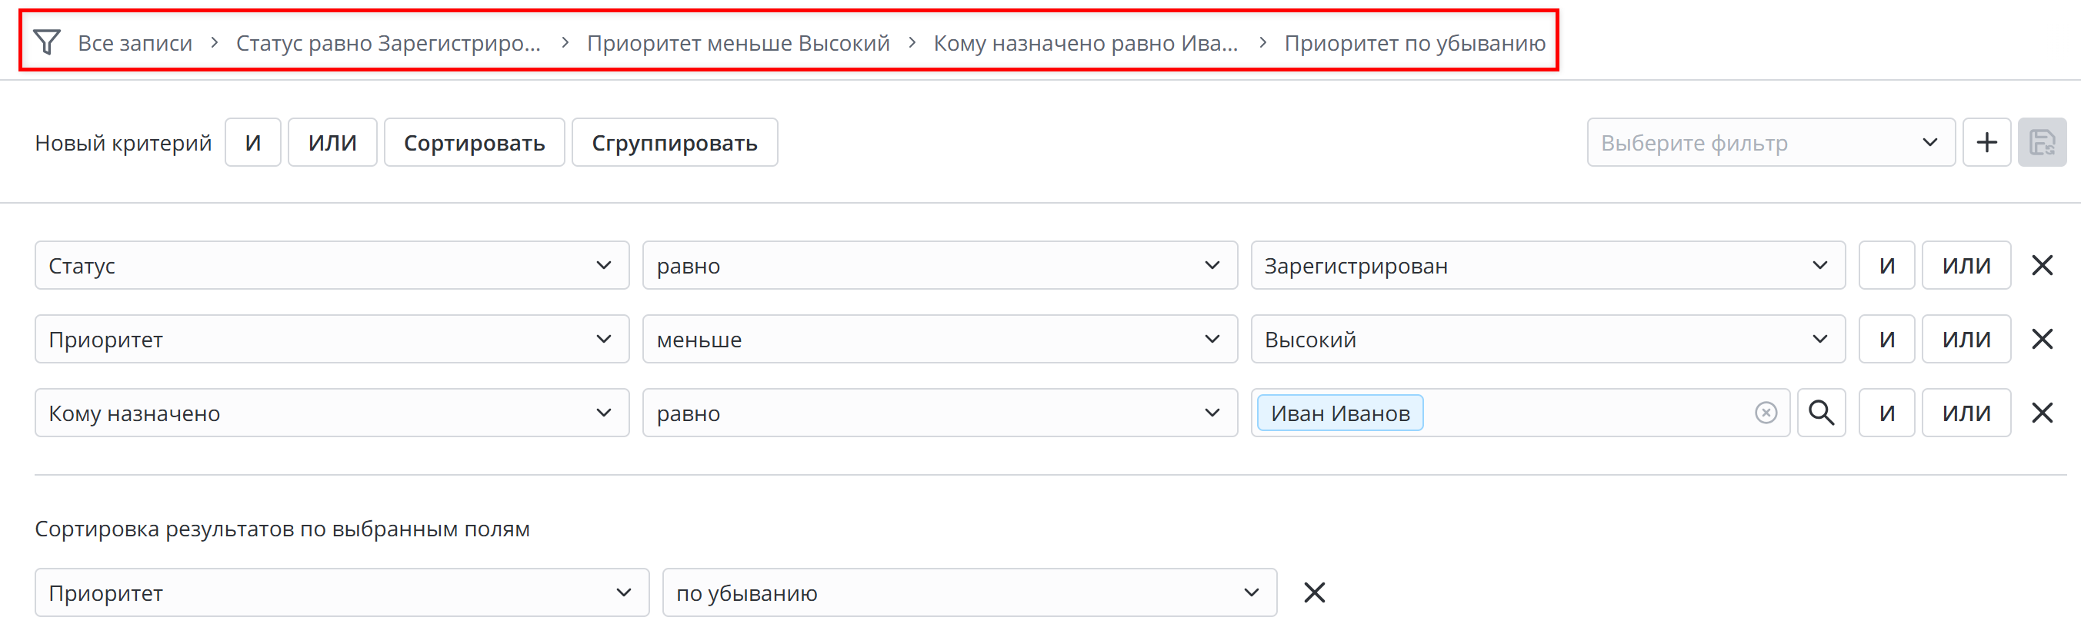Remove the Статус criterion with its X icon
The width and height of the screenshot is (2081, 627).
point(2043,264)
